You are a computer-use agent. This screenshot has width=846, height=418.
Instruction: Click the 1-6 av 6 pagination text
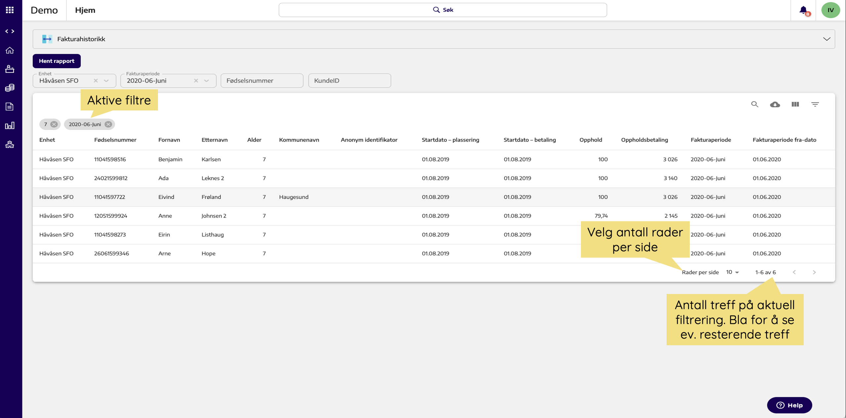coord(765,272)
